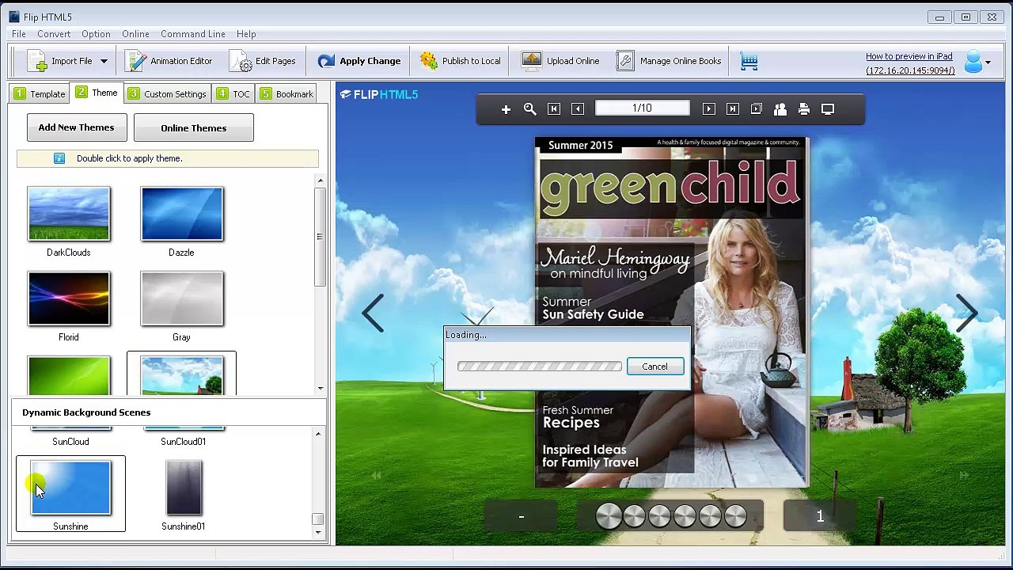Click Online Themes button

pos(194,127)
